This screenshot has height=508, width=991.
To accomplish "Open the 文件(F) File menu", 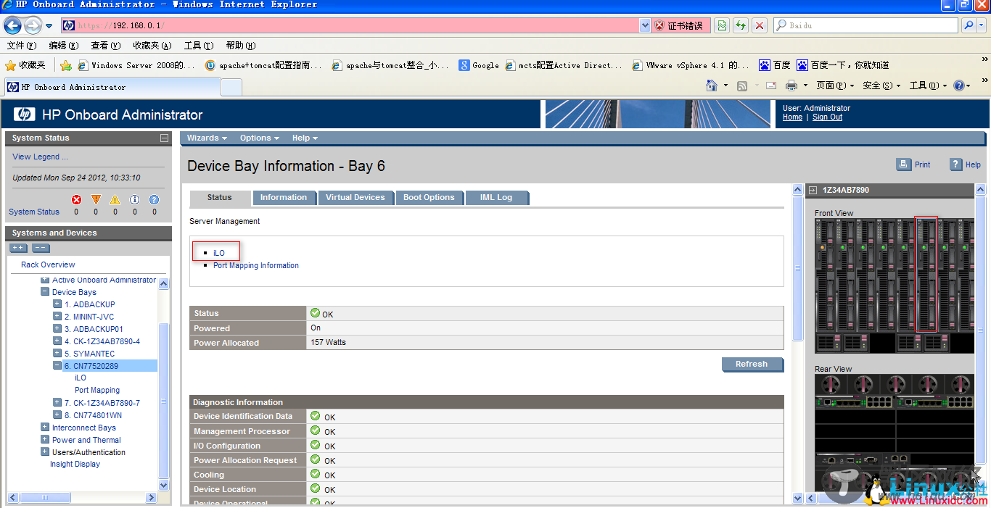I will tap(21, 46).
